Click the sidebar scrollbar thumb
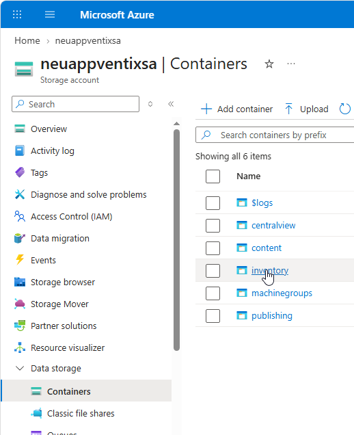The height and width of the screenshot is (435, 354). [176, 240]
